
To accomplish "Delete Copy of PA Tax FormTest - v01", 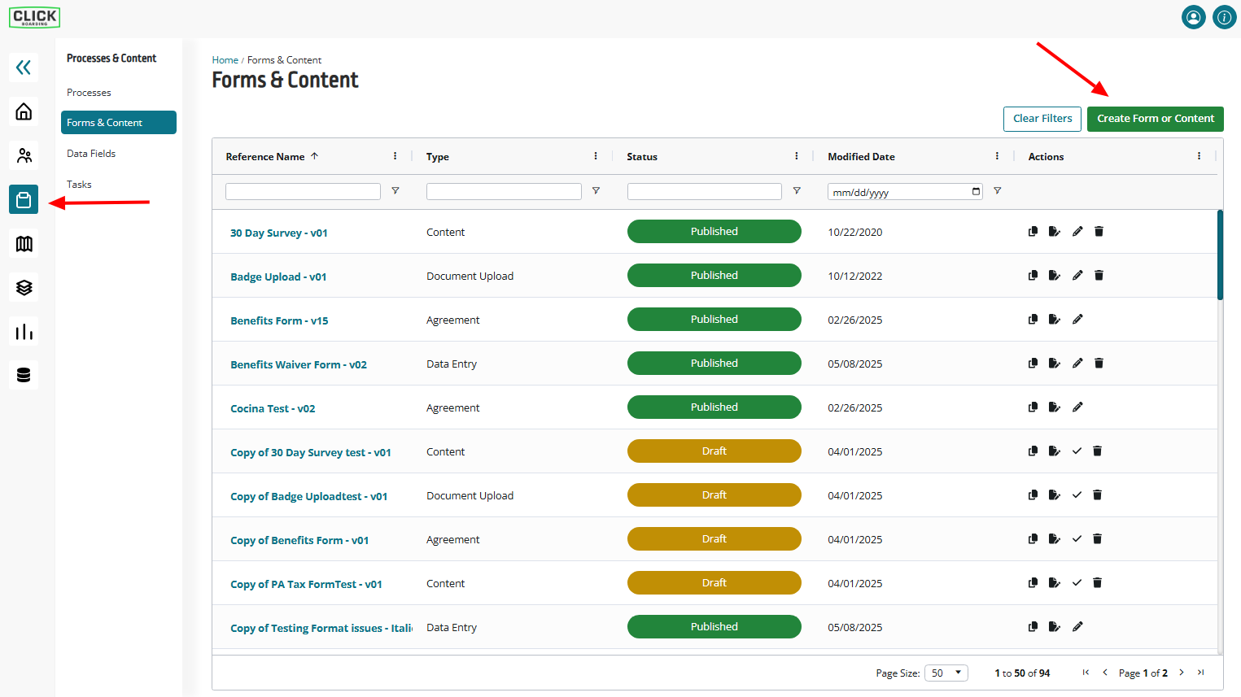I will point(1097,583).
